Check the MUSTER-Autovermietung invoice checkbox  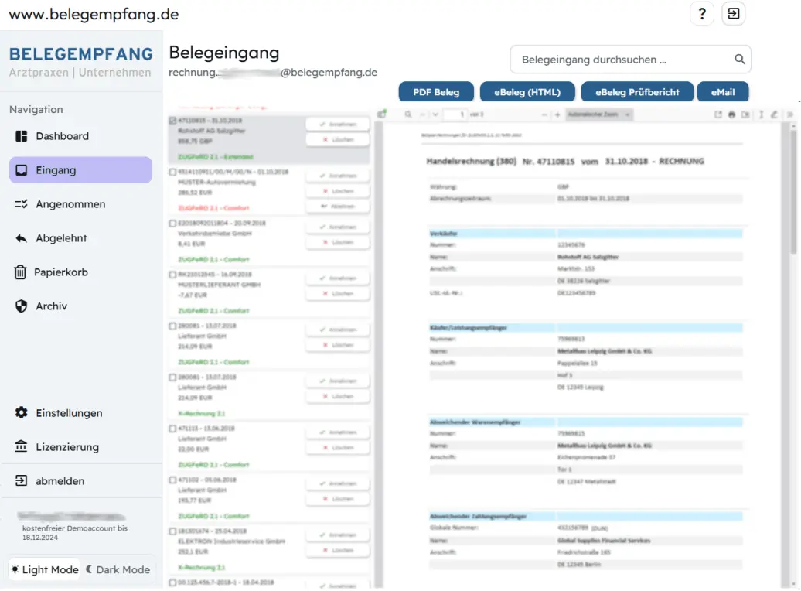pos(172,172)
